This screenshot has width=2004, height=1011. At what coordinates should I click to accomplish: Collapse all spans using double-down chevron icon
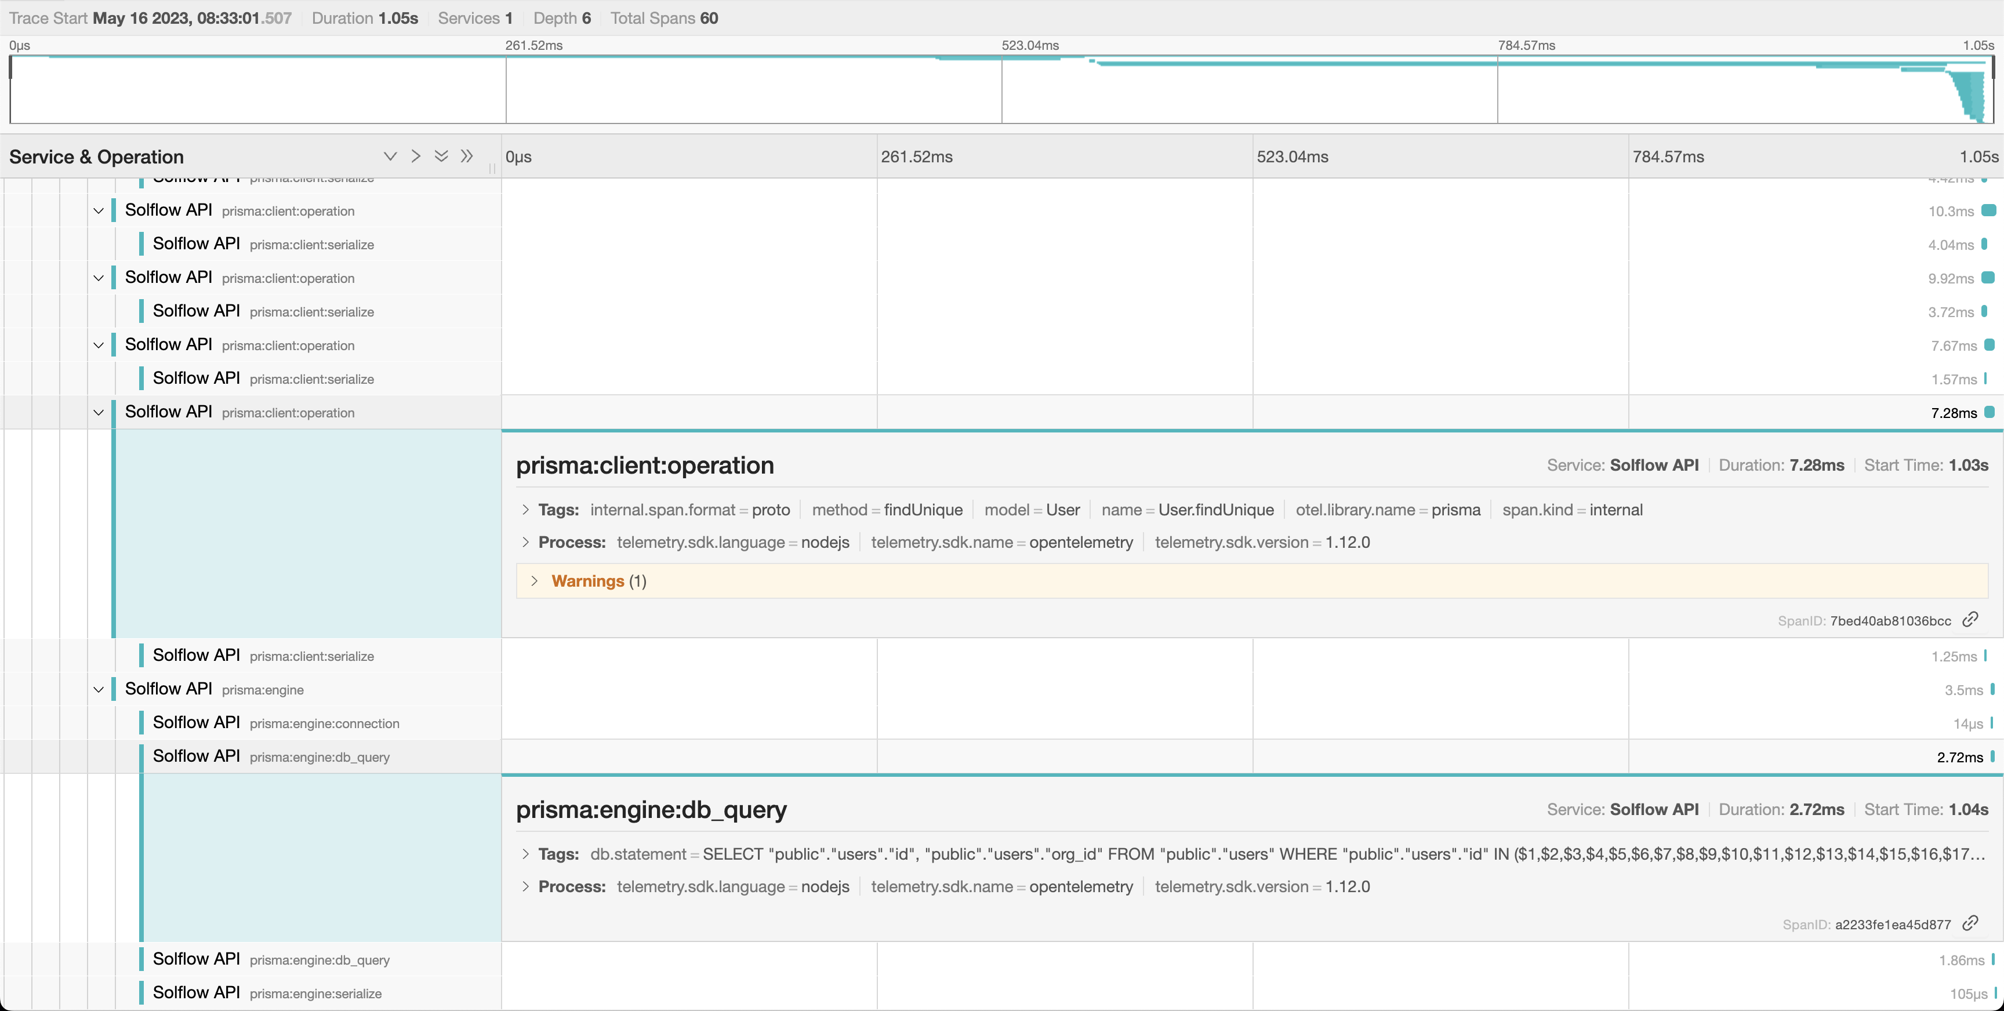[x=442, y=155]
